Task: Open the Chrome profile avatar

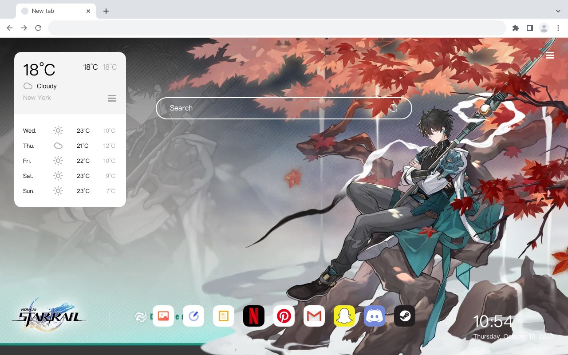Action: click(544, 28)
